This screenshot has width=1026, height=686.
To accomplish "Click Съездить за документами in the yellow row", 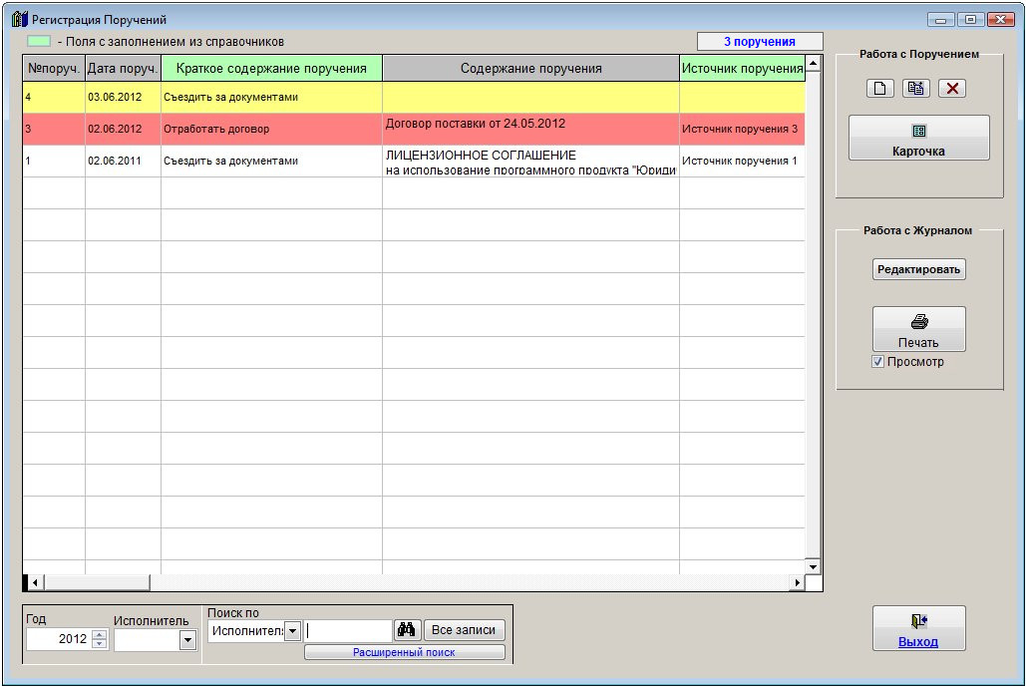I will (271, 97).
